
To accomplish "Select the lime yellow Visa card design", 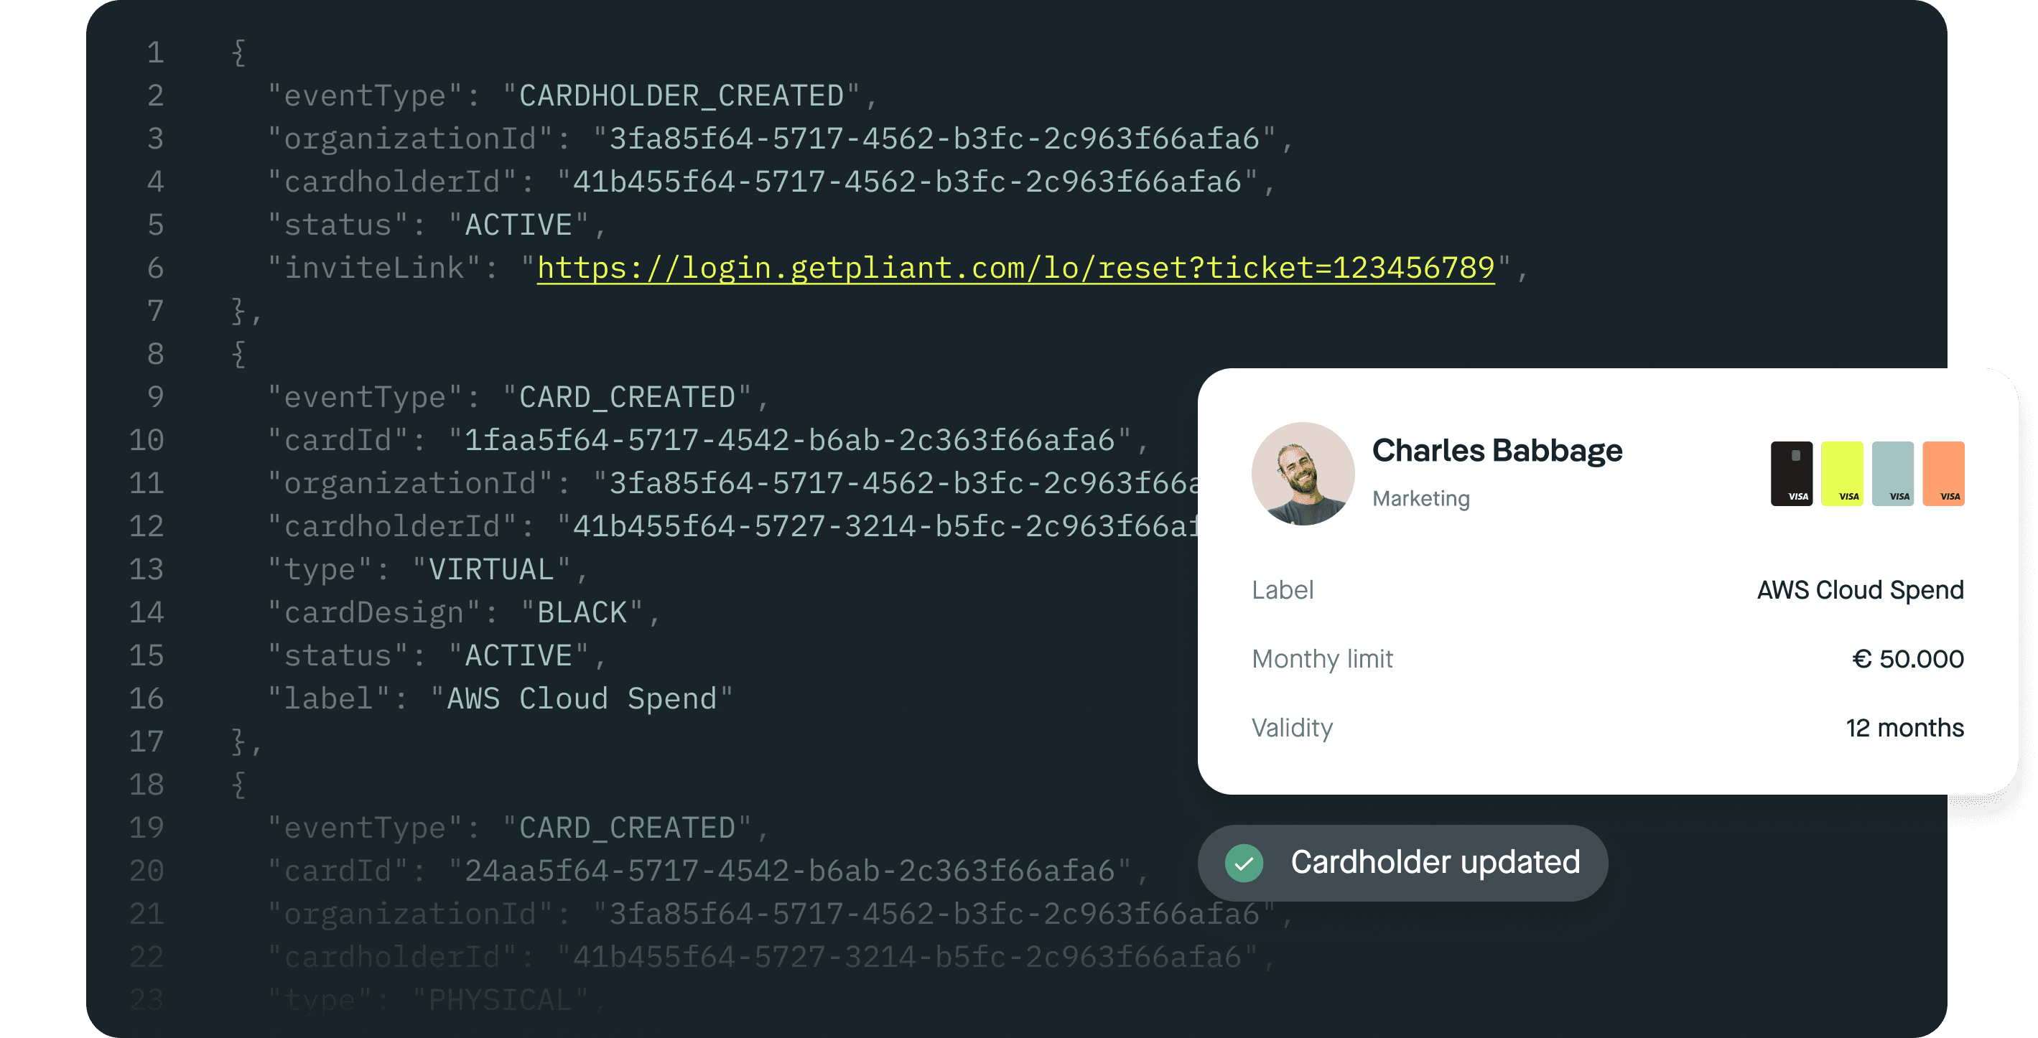I will [x=1844, y=473].
